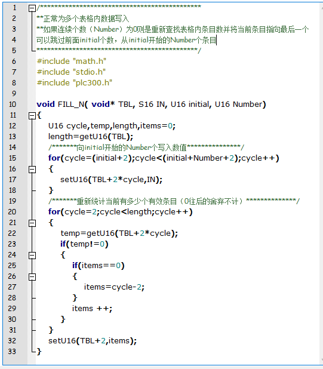Click the comment on line 2 about 正常为多个表格内数据写入
Viewport: 323px width, 369px height.
click(83, 19)
